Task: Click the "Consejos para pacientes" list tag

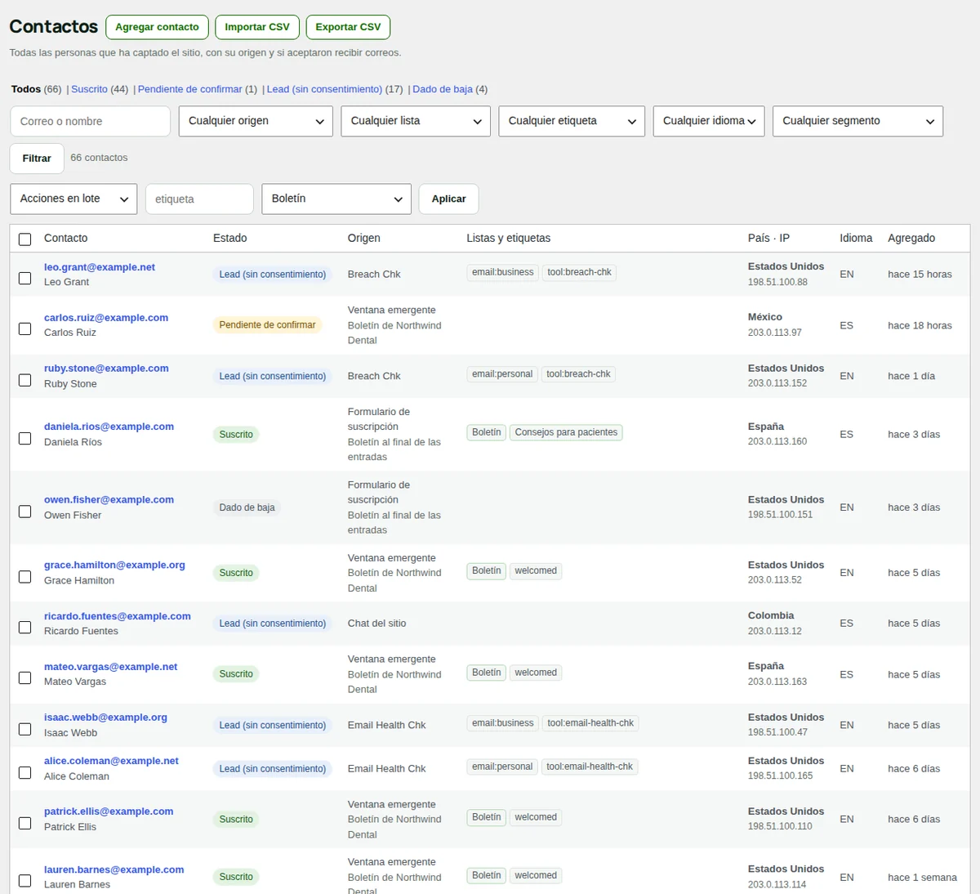Action: pyautogui.click(x=566, y=432)
